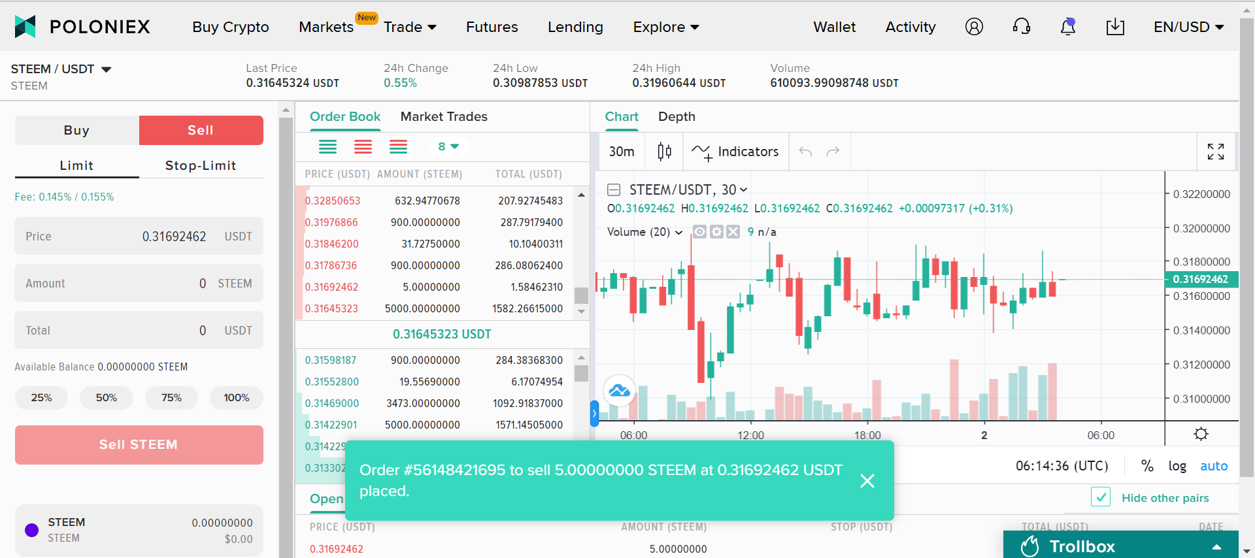The image size is (1255, 558).
Task: Click the bids order book scrollbar thumb
Action: pos(581,373)
